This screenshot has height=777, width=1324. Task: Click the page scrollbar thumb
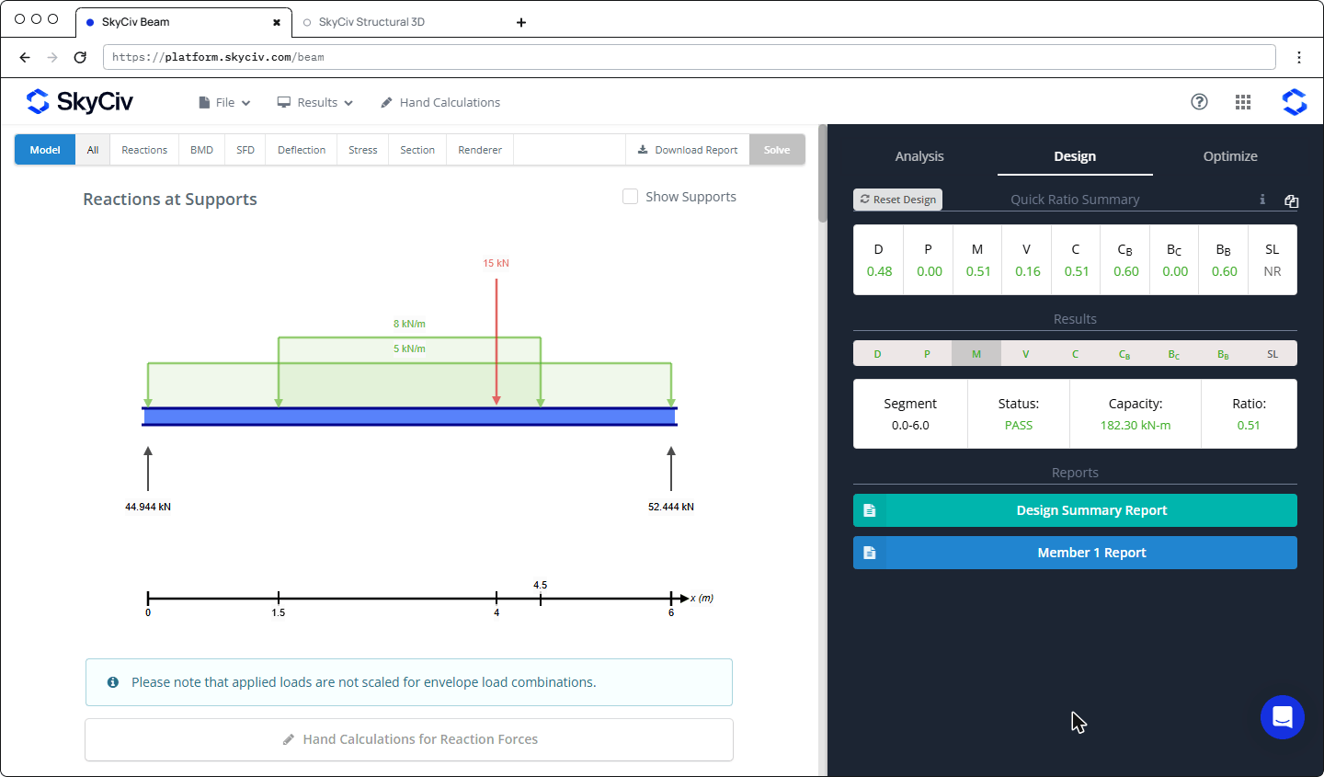pos(823,173)
